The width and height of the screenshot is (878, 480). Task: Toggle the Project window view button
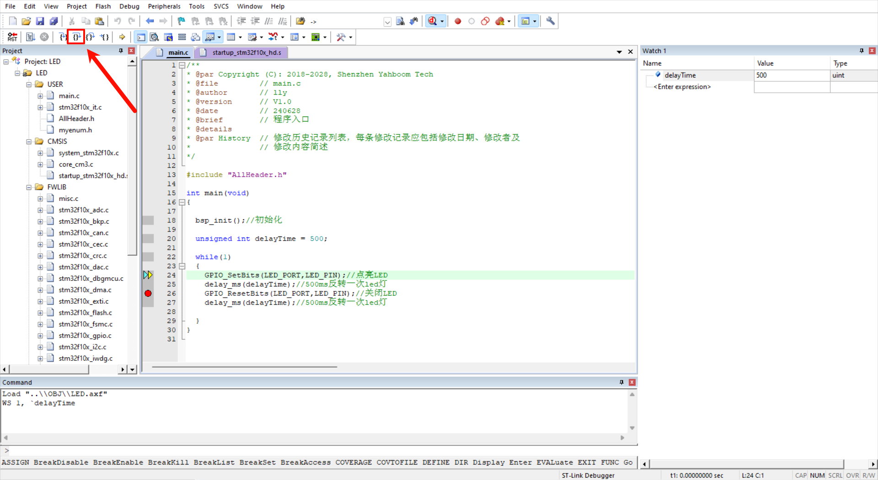coord(525,21)
